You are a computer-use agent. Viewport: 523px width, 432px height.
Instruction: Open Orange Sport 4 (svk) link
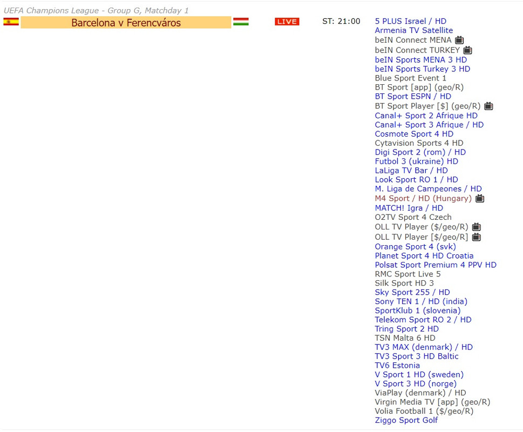(x=415, y=247)
